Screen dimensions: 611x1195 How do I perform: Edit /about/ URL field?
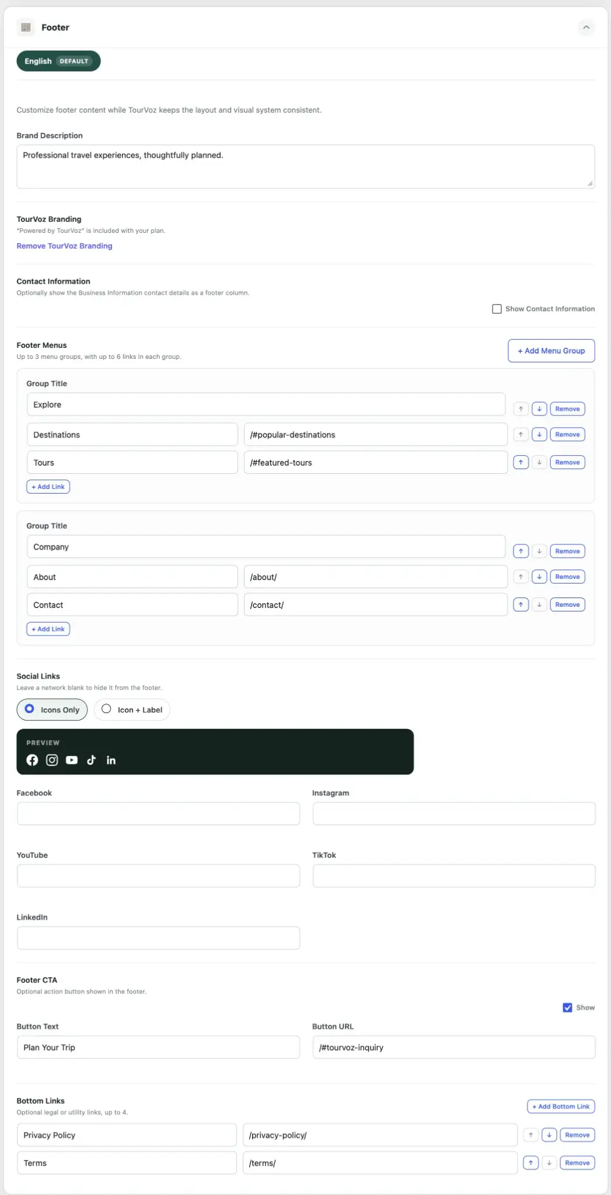(375, 577)
